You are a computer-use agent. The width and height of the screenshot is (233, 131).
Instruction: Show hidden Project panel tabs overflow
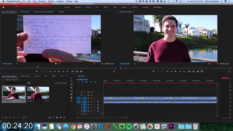tap(67, 76)
